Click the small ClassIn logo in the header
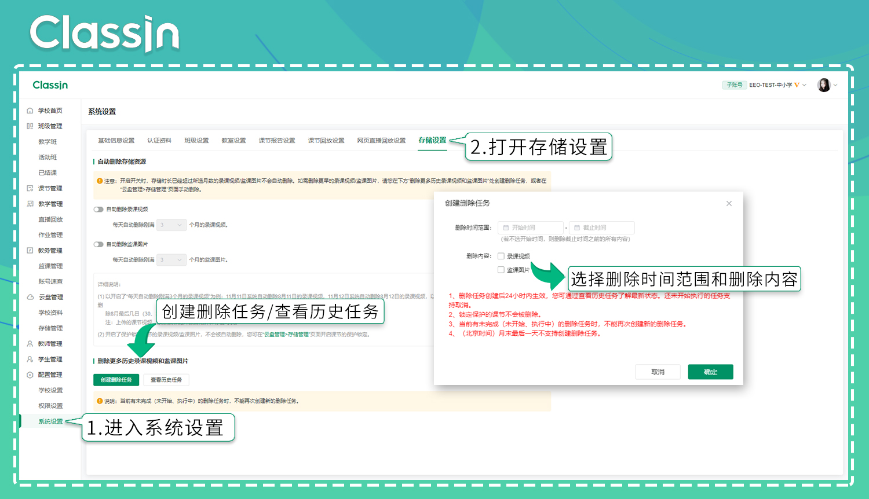 coord(50,85)
